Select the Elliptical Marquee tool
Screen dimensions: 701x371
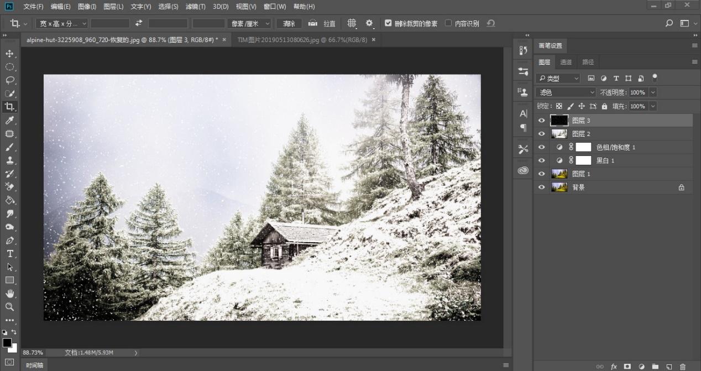click(9, 67)
